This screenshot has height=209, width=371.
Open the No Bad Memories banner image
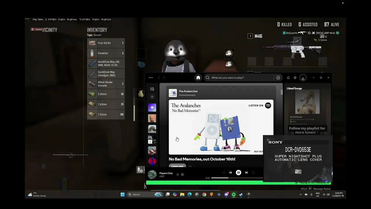[221, 127]
